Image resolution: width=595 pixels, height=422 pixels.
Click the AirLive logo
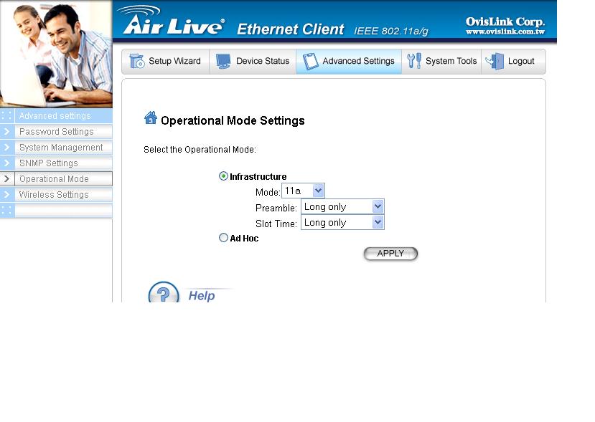coord(172,21)
